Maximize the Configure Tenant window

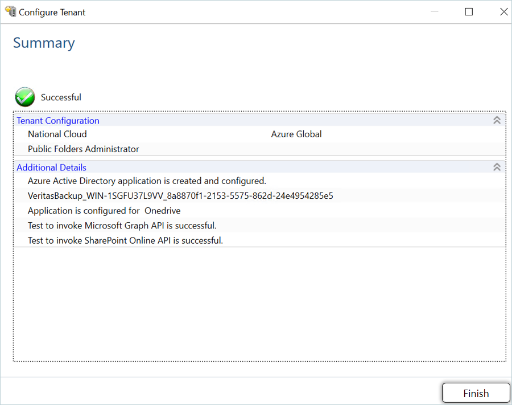469,12
